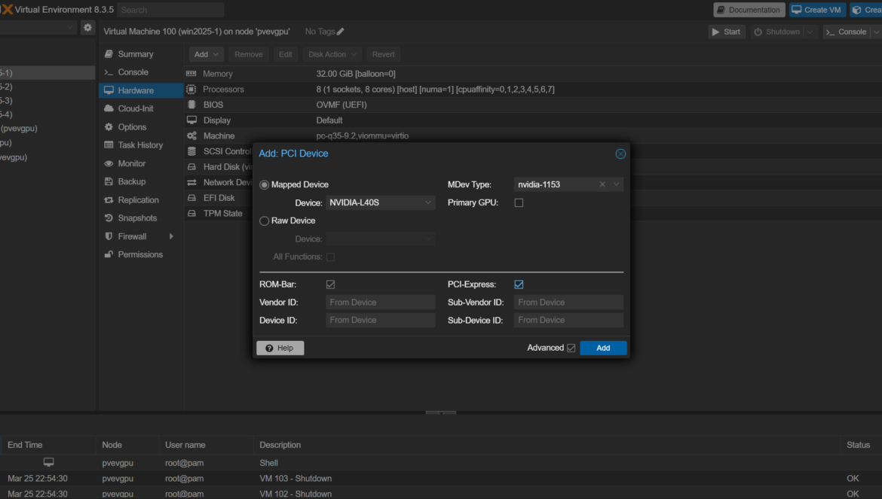Viewport: 882px width, 499px height.
Task: Expand the Console options arrow
Action: (x=877, y=32)
